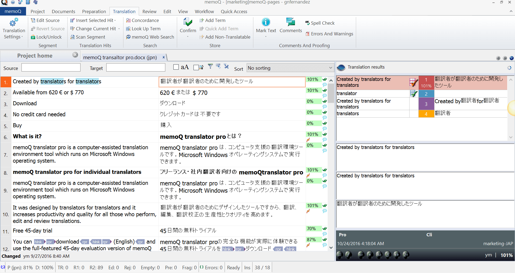Screen dimensions: 515x273
Task: Click the Source filter input field
Action: (51, 68)
